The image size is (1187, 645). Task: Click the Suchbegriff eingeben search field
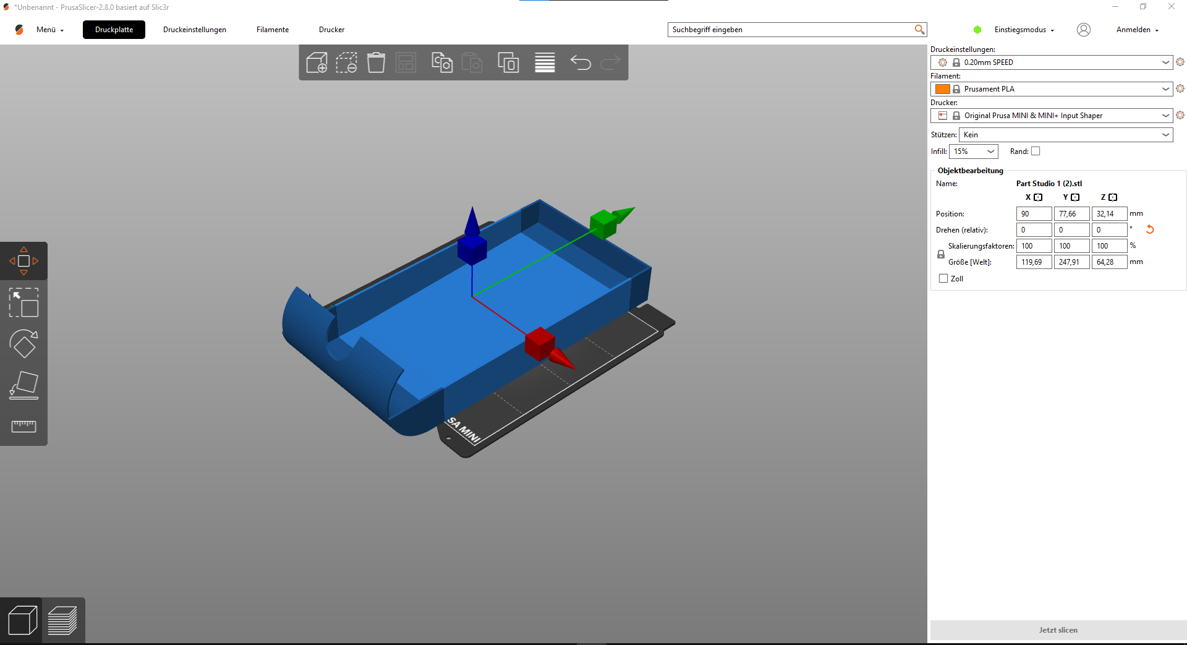coord(791,29)
